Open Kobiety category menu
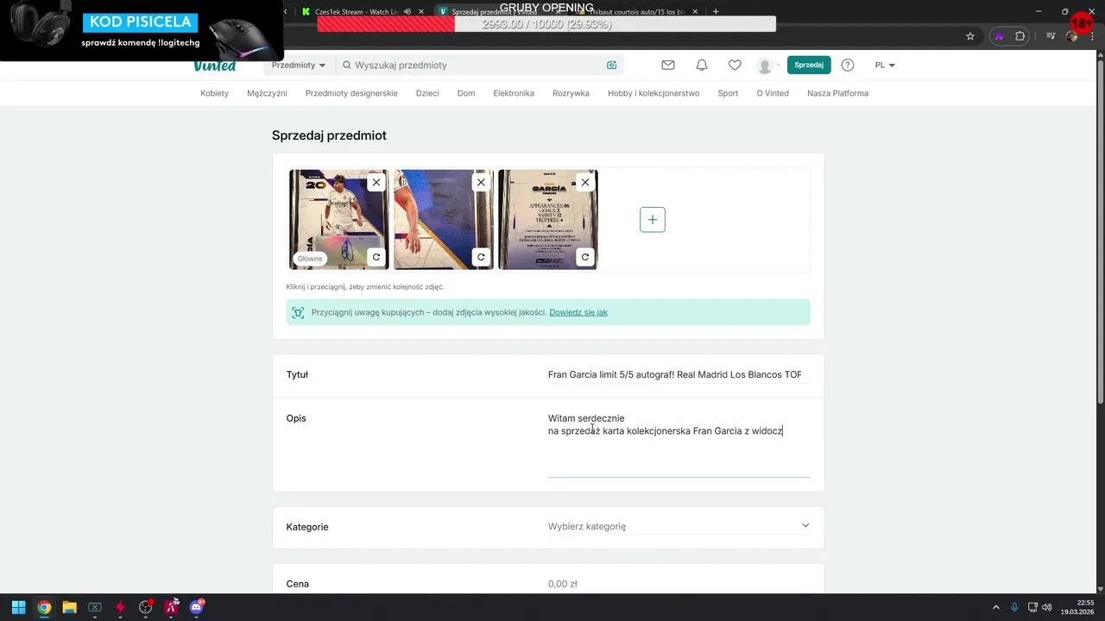 tap(214, 93)
